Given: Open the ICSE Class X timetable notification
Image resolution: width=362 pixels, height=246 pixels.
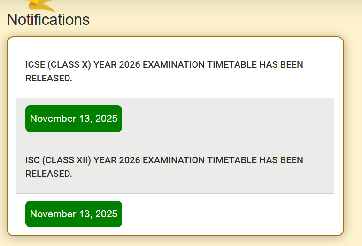Looking at the screenshot, I should pos(164,71).
